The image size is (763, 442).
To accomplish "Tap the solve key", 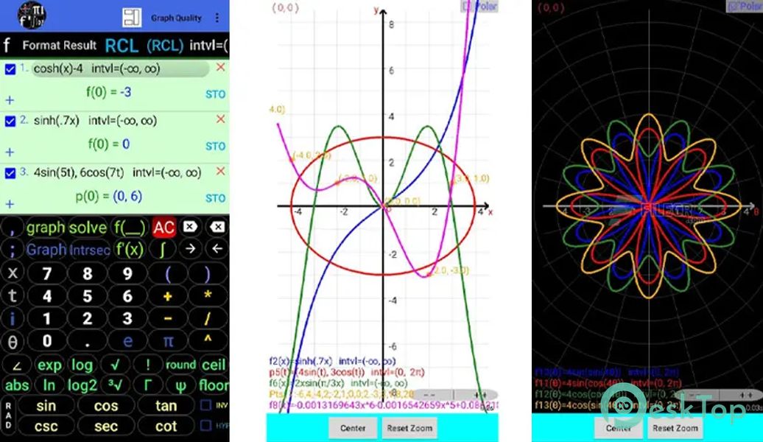I will pos(88,228).
